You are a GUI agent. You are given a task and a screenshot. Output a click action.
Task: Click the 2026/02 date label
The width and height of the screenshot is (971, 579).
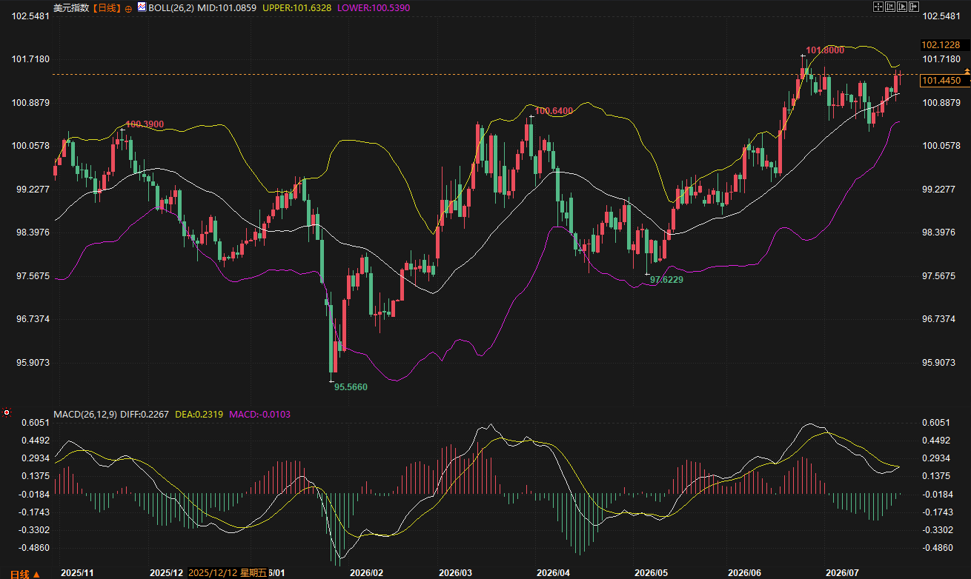tap(366, 573)
